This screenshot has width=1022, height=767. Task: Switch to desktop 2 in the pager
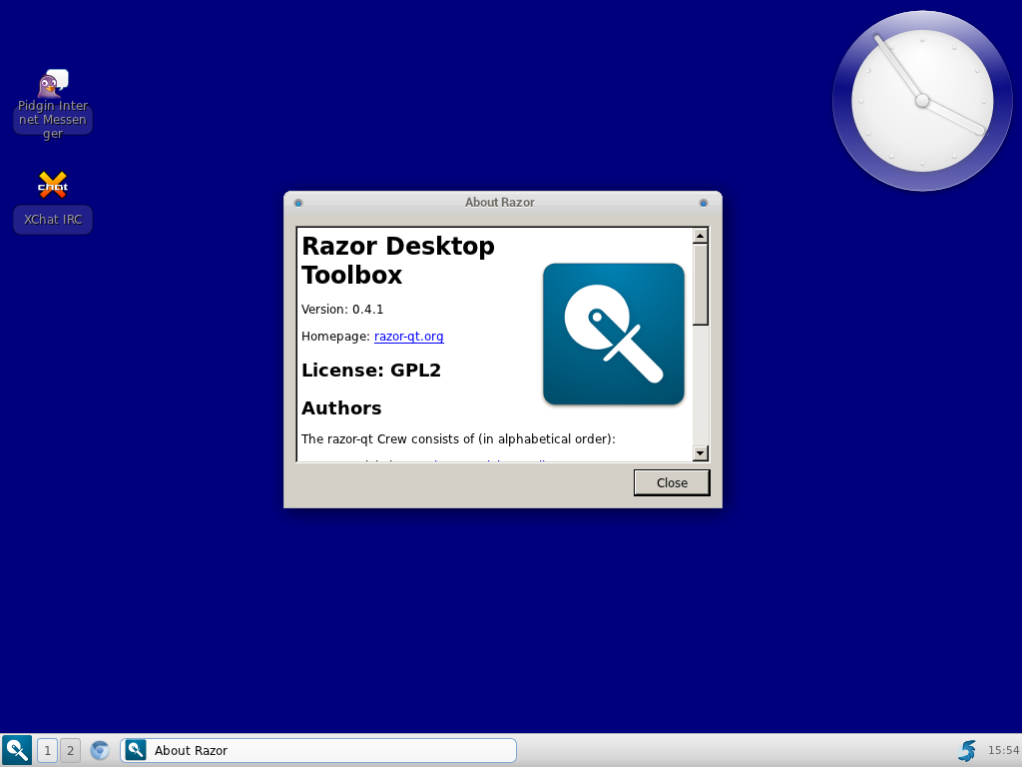tap(71, 751)
